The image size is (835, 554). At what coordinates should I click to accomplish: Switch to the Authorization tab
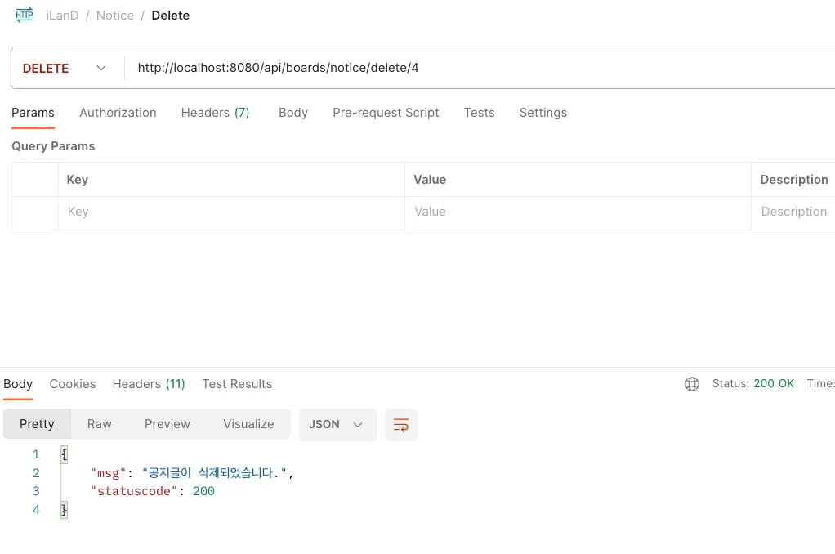click(118, 113)
